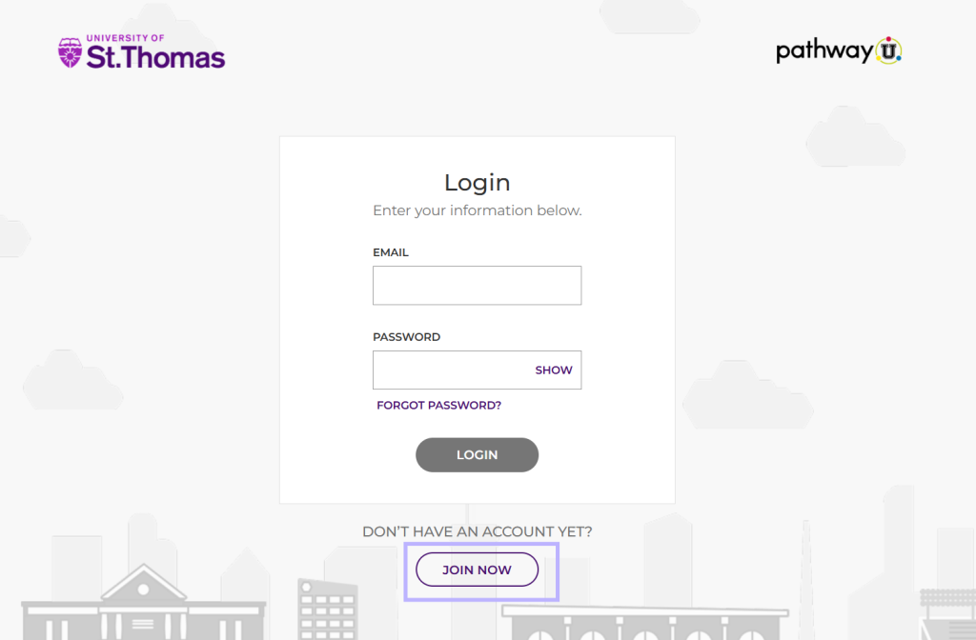This screenshot has height=640, width=976.
Task: Click the pathway logo text
Action: point(824,51)
